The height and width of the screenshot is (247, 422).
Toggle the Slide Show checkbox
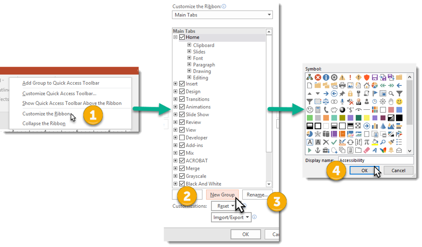coord(182,114)
